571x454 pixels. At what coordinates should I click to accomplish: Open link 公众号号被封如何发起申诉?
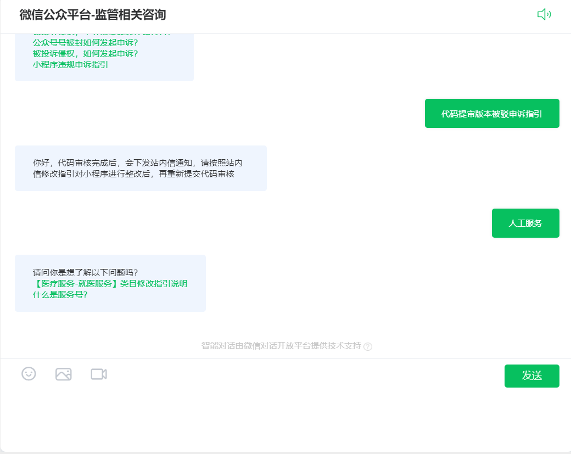(x=85, y=43)
